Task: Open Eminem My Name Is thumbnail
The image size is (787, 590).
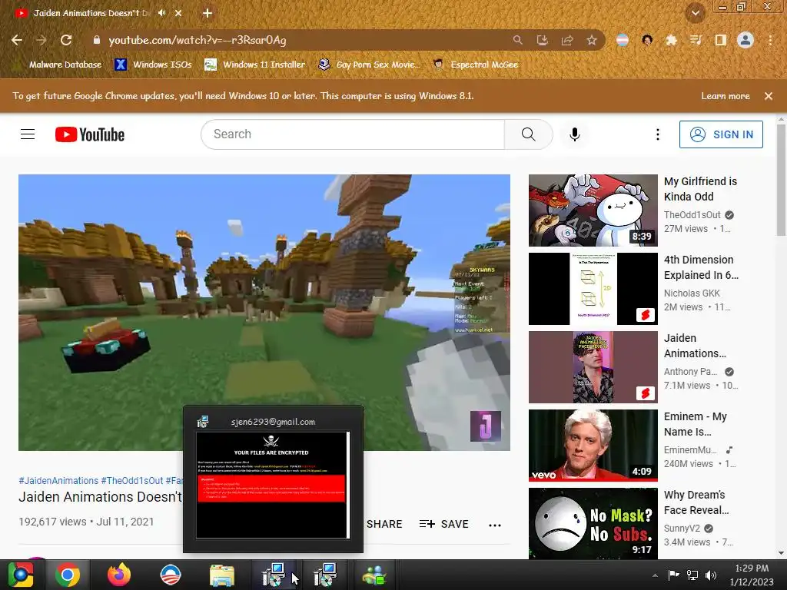Action: [593, 446]
